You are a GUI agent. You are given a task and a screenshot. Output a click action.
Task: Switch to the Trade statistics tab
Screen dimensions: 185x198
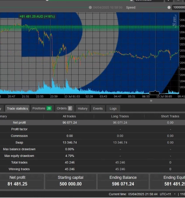(17, 108)
